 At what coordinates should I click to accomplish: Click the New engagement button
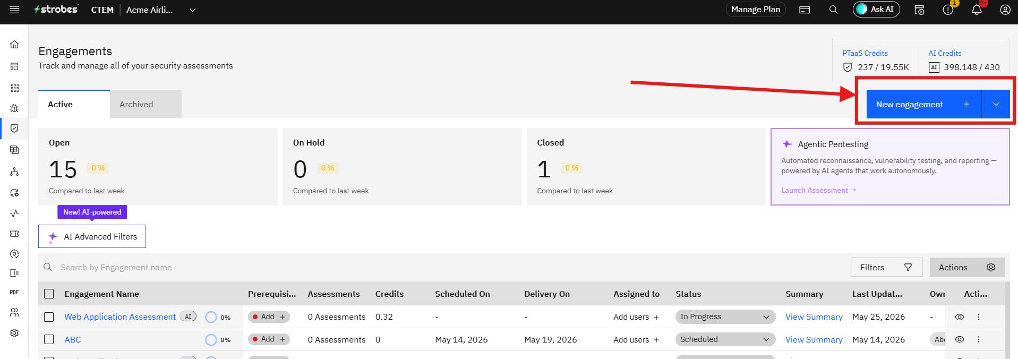pyautogui.click(x=924, y=105)
